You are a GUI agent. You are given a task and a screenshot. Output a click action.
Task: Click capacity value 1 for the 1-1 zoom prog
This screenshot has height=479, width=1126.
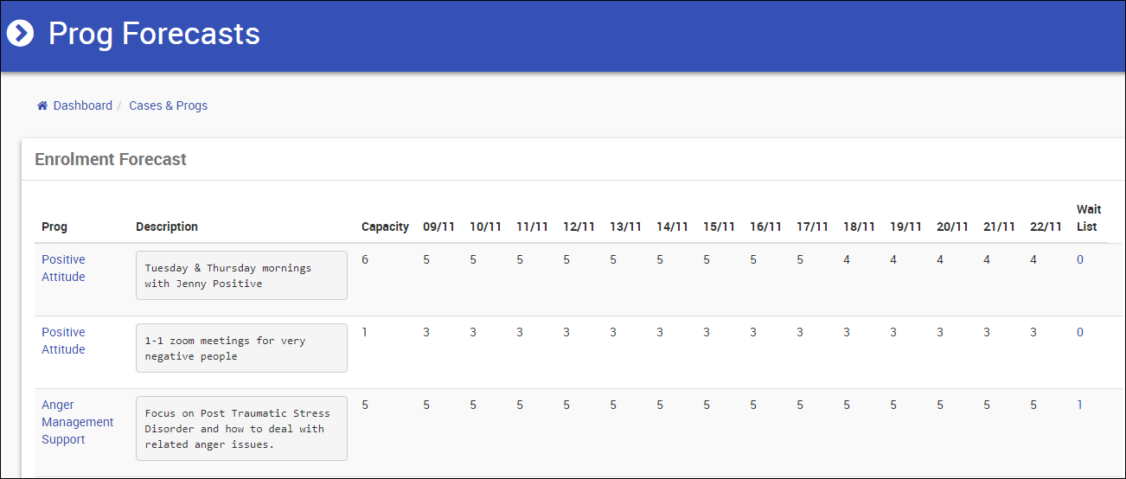(x=365, y=332)
